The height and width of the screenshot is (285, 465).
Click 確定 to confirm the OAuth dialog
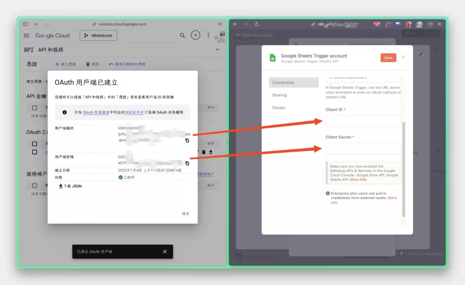click(x=186, y=214)
